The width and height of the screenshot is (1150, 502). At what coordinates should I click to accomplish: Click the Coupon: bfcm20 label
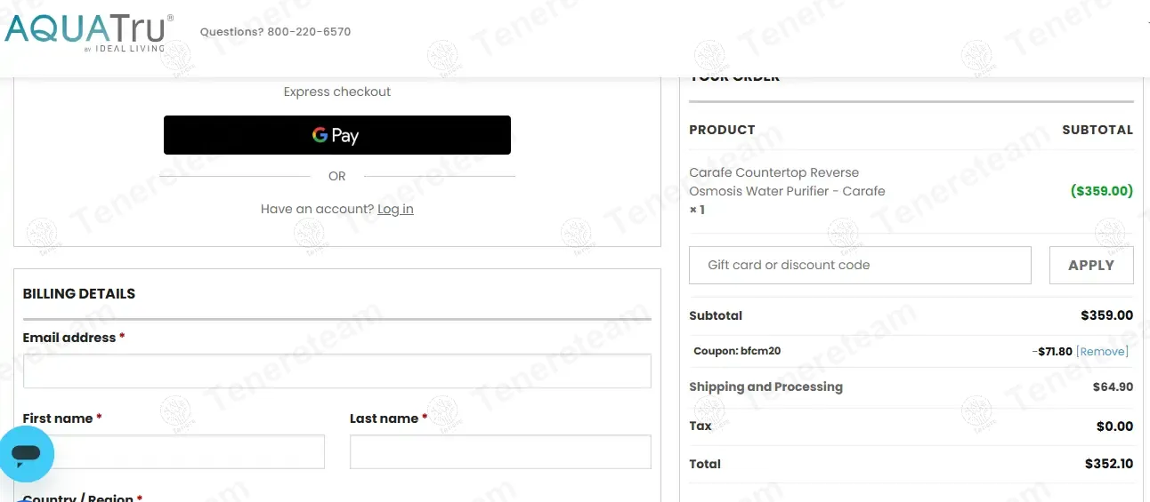(x=737, y=351)
